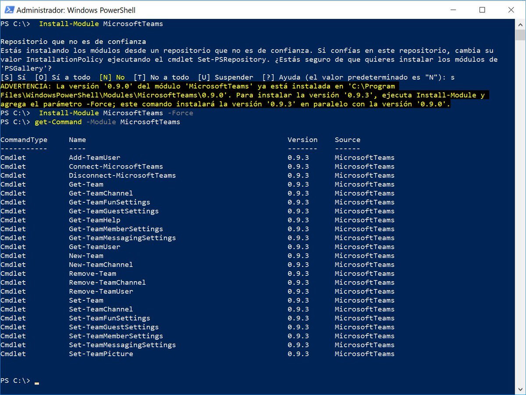Viewport: 526px width, 395px height.
Task: Select the Add-TeamUser cmdlet name
Action: 94,157
